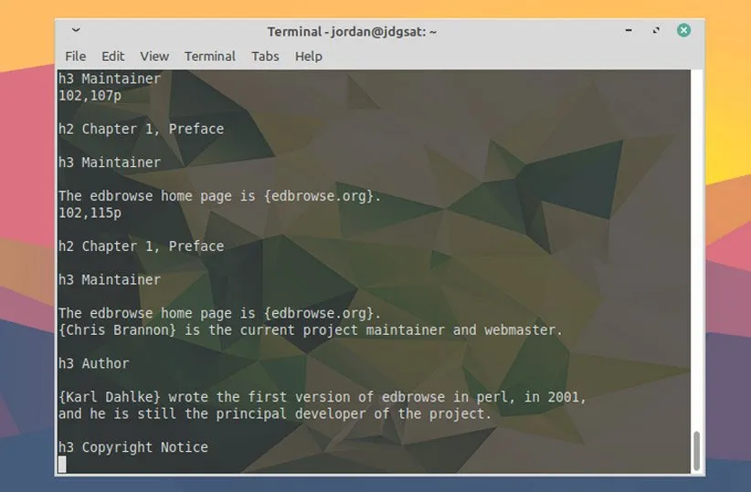Click the window title 'Terminal - jordan@jdgsat: ~'
The width and height of the screenshot is (751, 492).
pyautogui.click(x=352, y=32)
